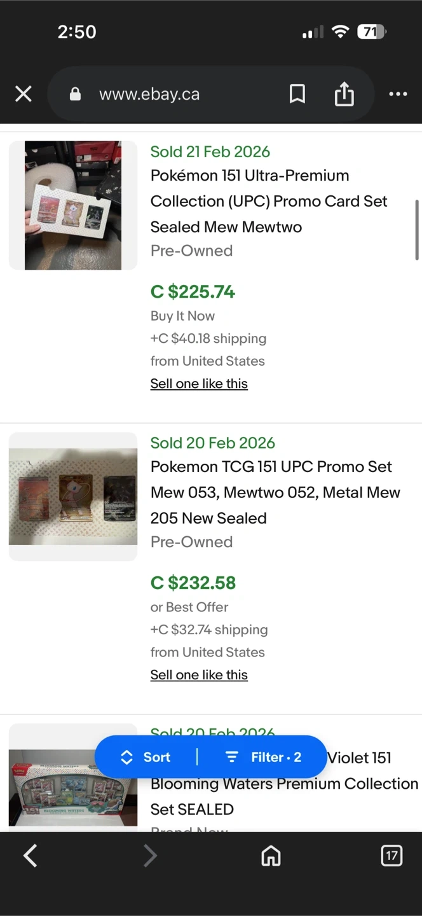Open thumbnail of Mew Mewtwo promo set
This screenshot has height=916, width=422.
coord(73,497)
